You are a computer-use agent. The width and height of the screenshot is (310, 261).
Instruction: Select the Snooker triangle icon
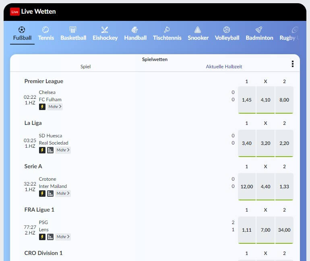(198, 30)
